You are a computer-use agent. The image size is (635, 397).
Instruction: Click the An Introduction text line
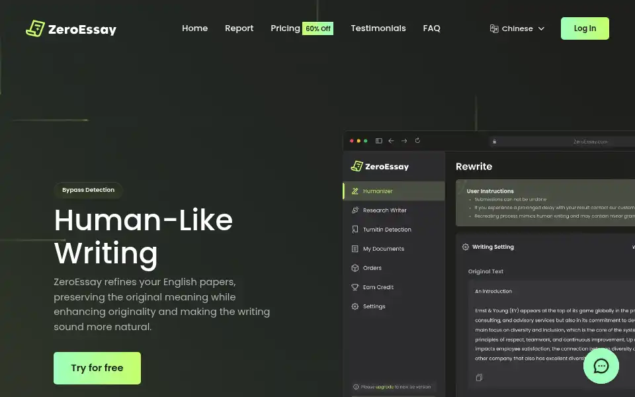tap(493, 291)
